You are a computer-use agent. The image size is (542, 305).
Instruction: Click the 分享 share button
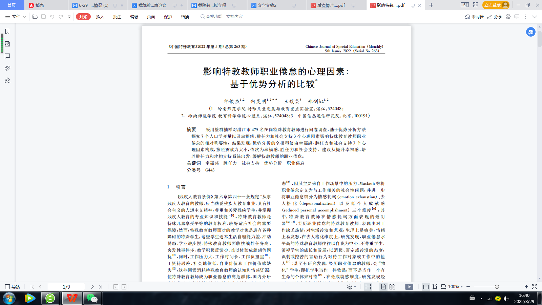(495, 17)
